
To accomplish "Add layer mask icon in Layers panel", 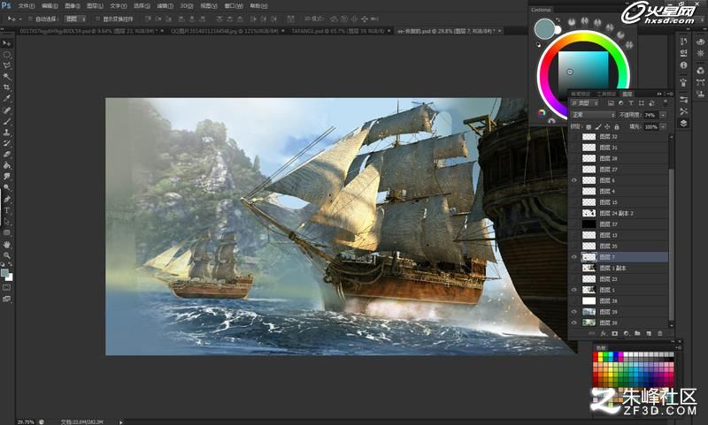I will coord(614,333).
